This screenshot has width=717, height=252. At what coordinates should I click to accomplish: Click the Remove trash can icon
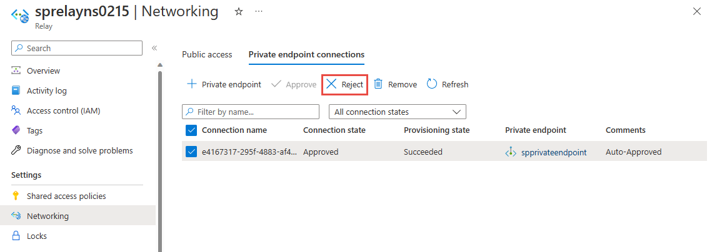(x=378, y=84)
